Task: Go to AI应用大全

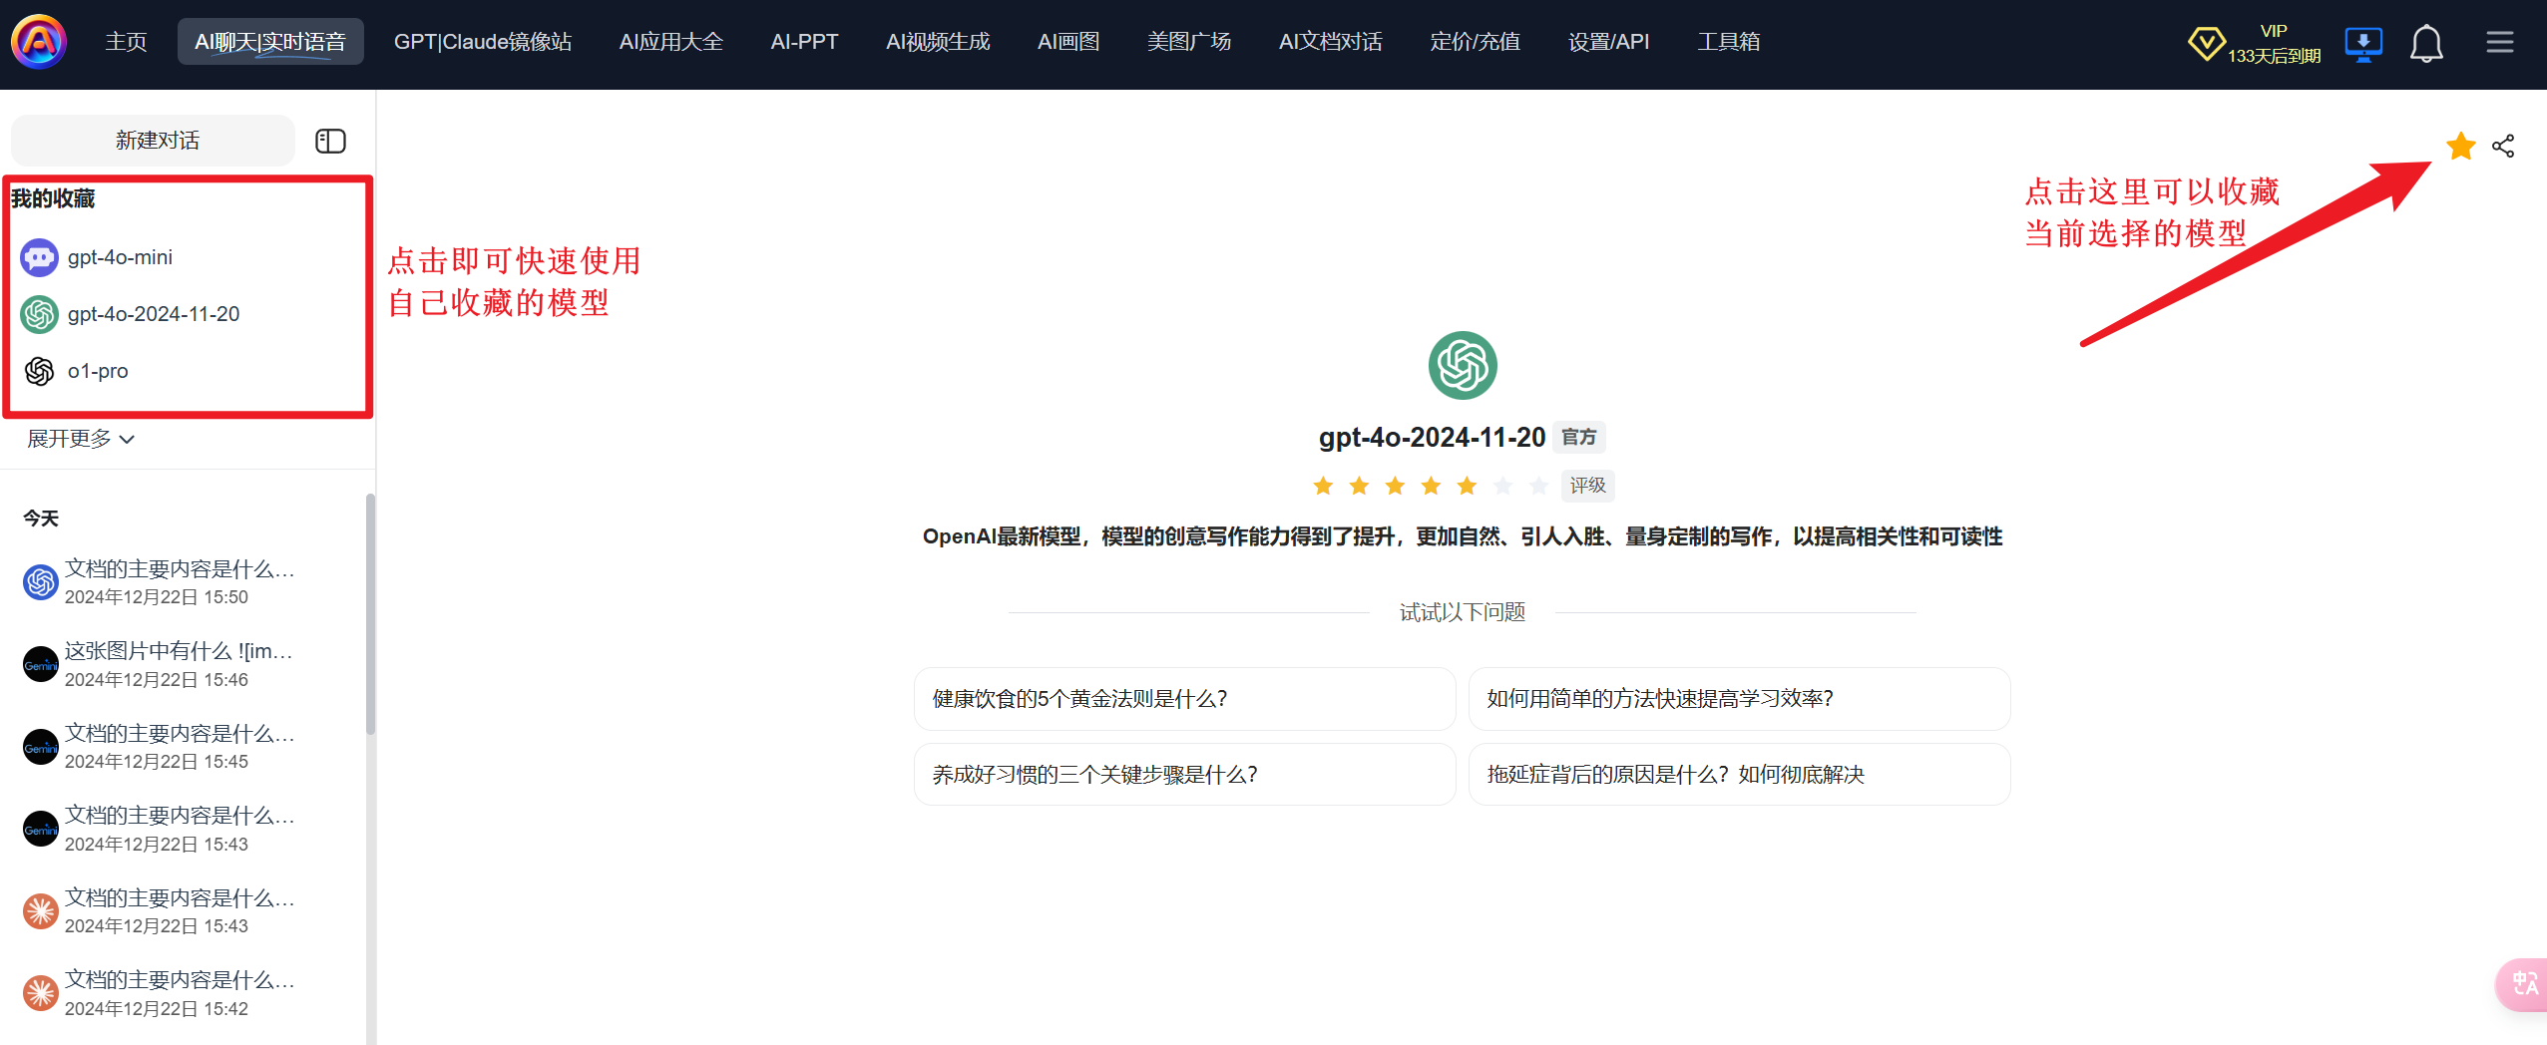Action: coord(670,42)
